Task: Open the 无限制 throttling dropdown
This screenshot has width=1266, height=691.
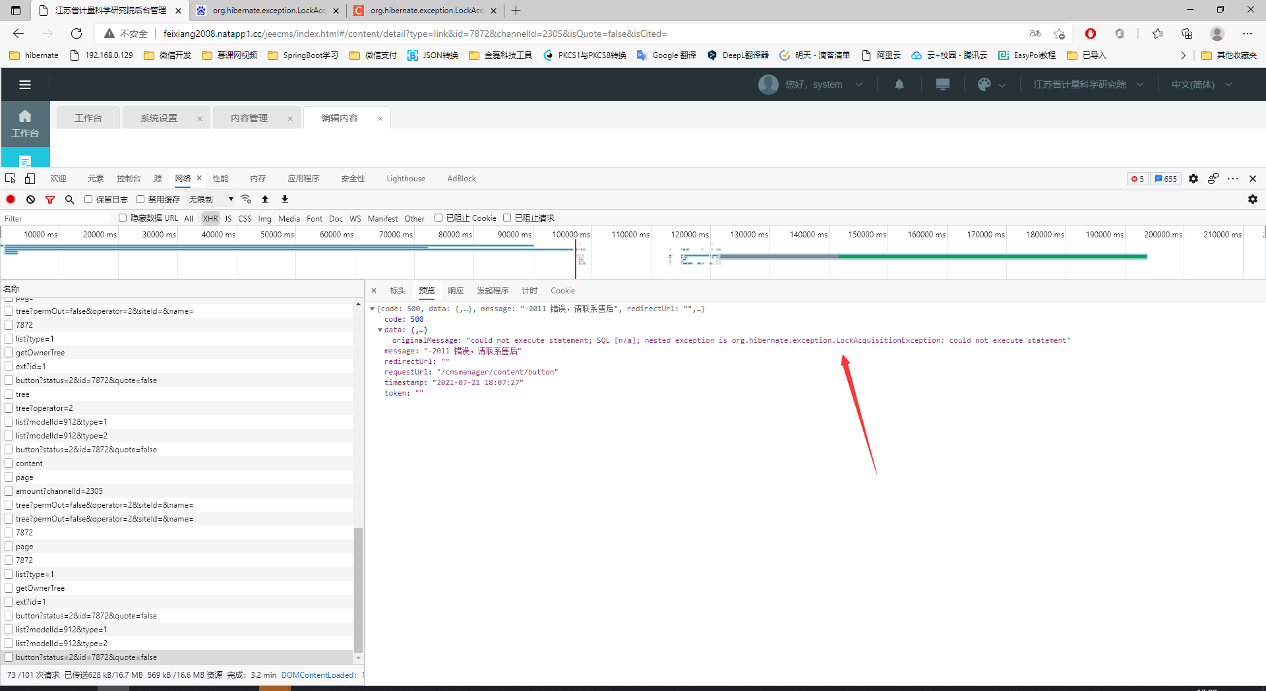Action: pyautogui.click(x=211, y=199)
